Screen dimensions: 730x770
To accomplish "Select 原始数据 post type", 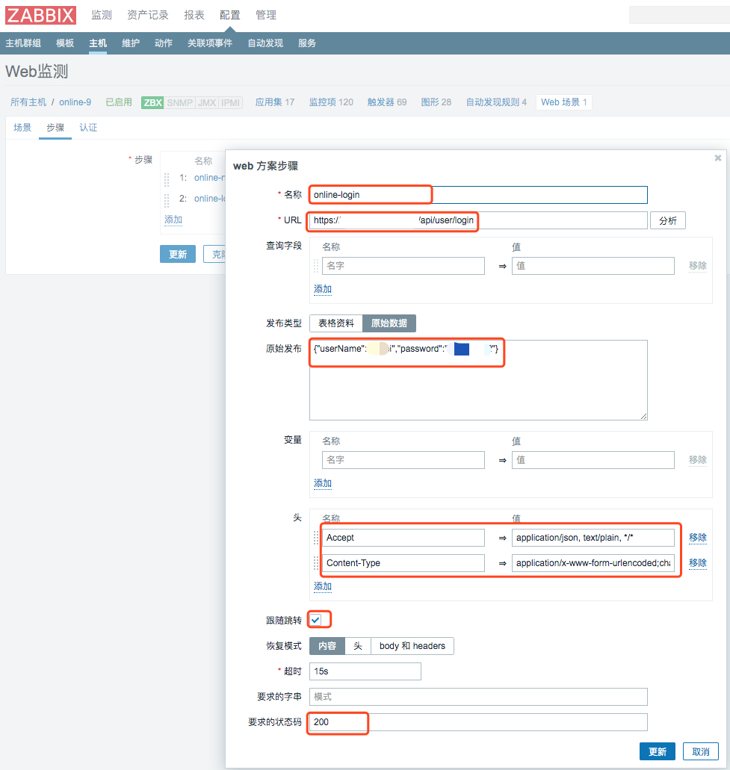I will click(x=389, y=323).
